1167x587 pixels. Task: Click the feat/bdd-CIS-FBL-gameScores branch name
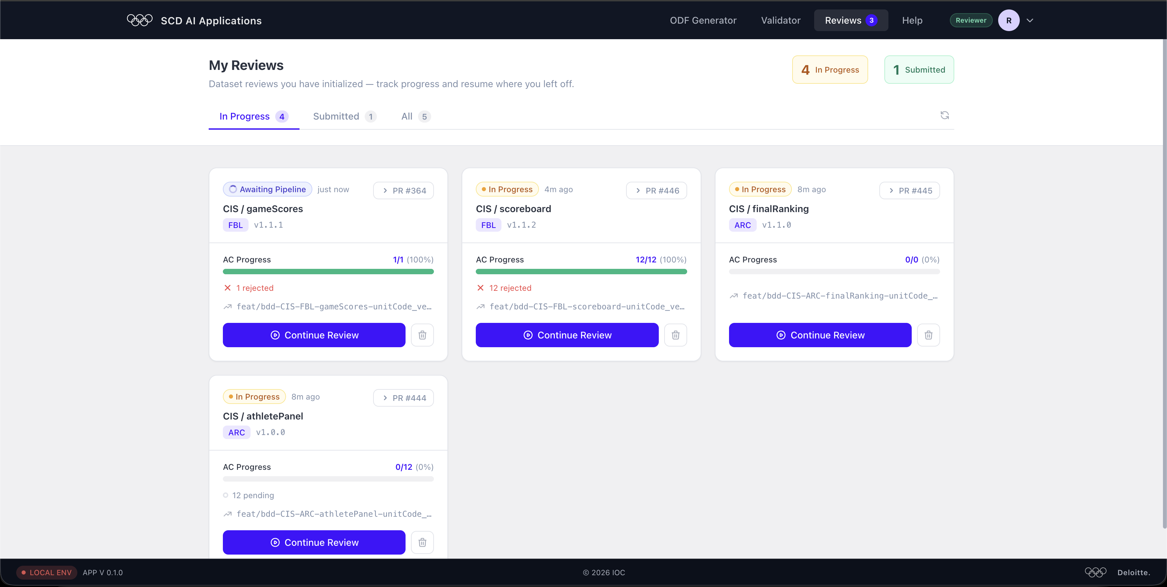pyautogui.click(x=334, y=307)
